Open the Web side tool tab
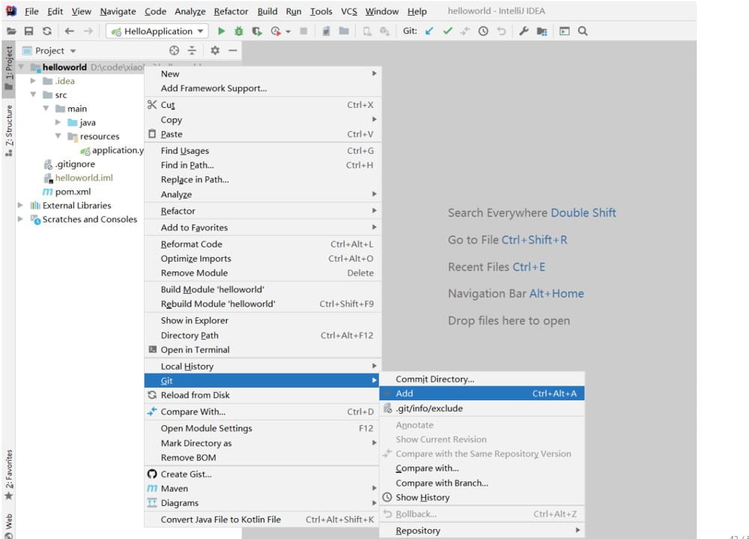 [x=8, y=525]
